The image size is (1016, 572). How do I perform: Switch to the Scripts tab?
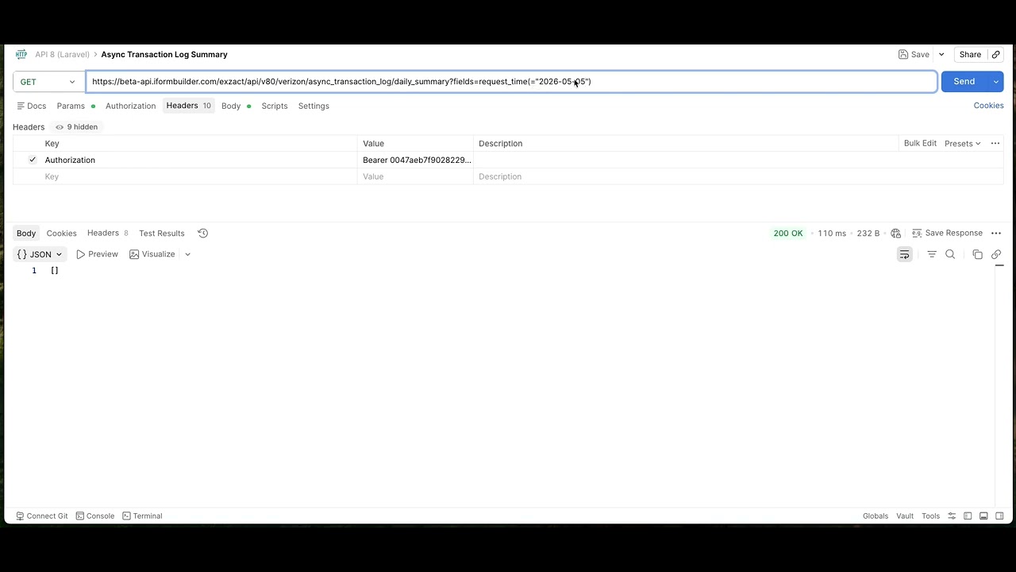point(275,106)
